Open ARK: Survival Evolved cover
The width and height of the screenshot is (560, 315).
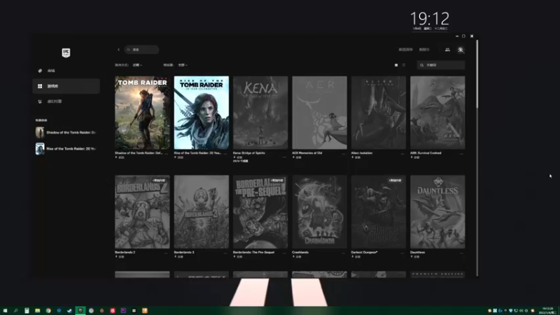[437, 113]
